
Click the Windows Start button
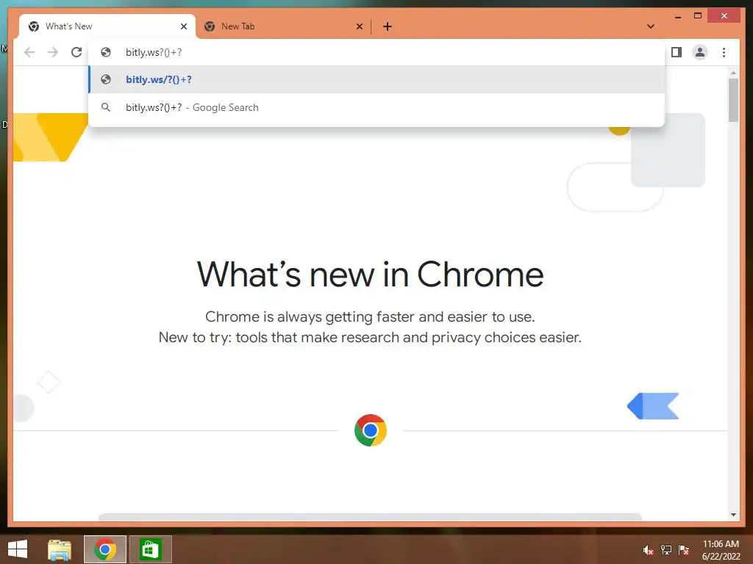[18, 549]
